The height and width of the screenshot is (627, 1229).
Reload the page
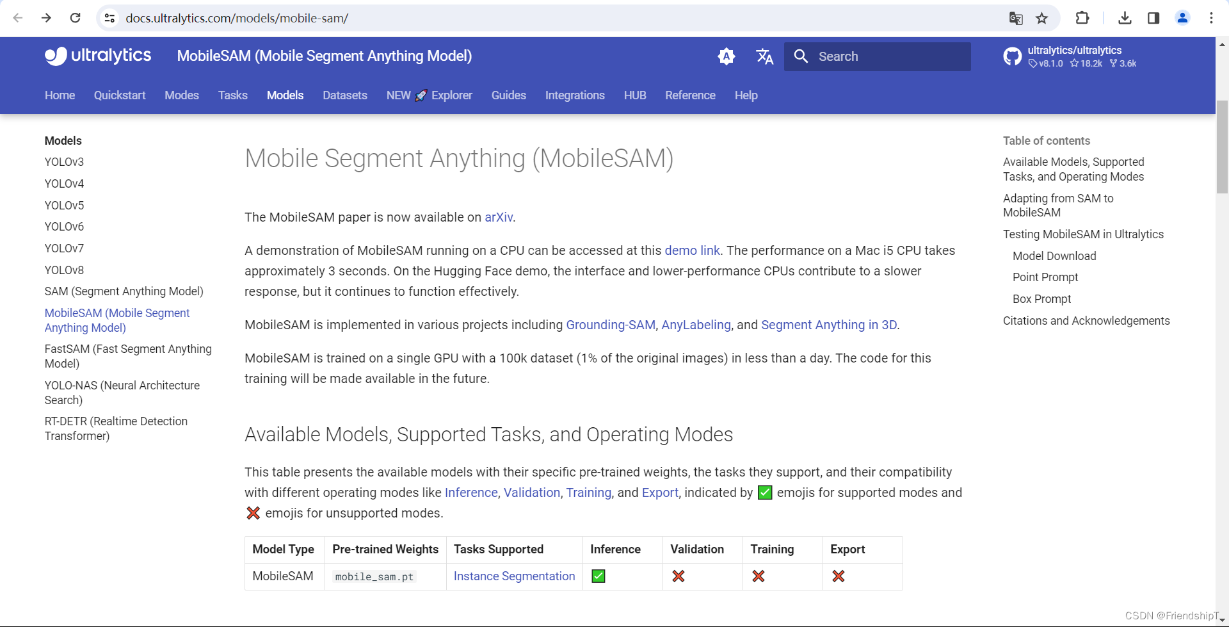click(x=76, y=18)
